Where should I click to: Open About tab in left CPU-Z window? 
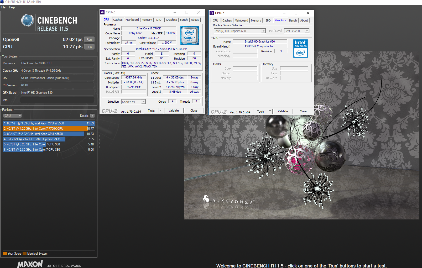pos(195,20)
